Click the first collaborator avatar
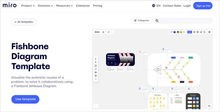Screen dimensions: 220x112 tap(175, 32)
